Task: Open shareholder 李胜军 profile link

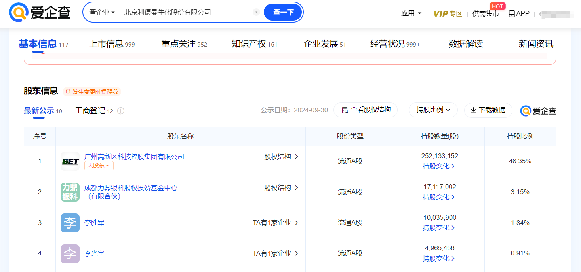Action: pos(94,223)
